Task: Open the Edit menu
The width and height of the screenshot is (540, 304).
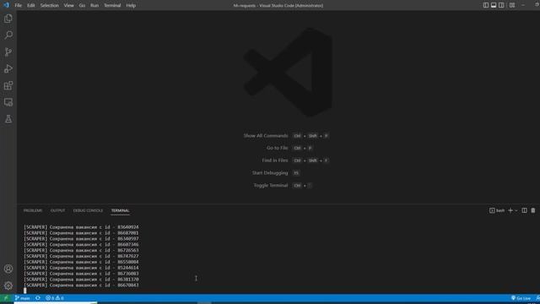Action: 31,5
